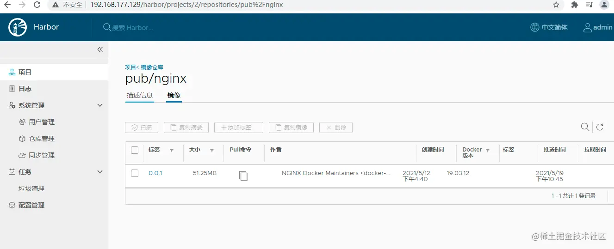The width and height of the screenshot is (614, 249).
Task: Click the 51.25MB size cell
Action: pyautogui.click(x=205, y=173)
